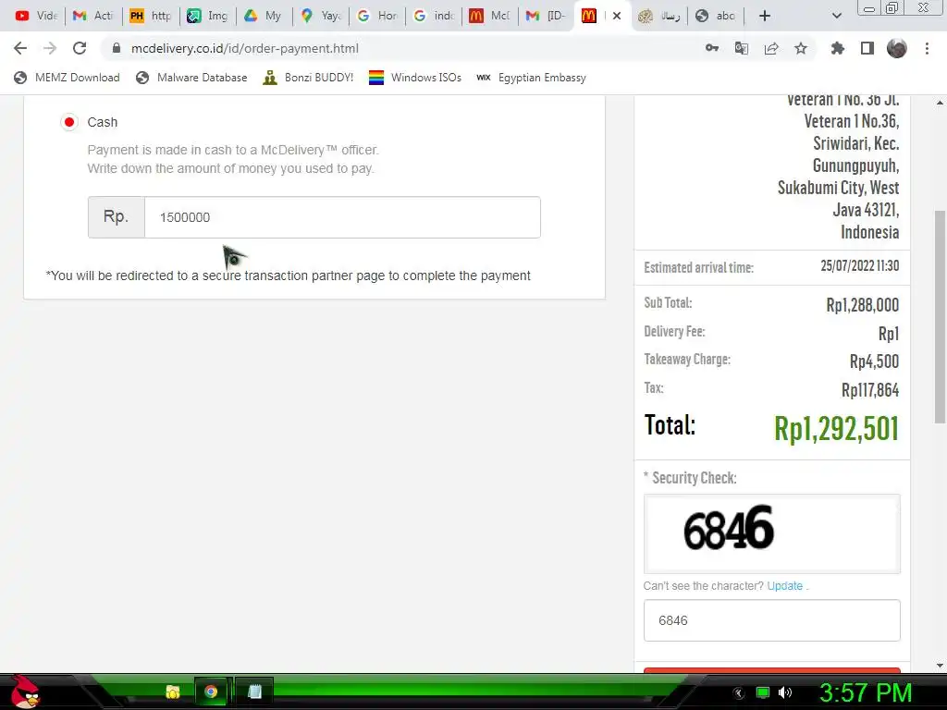This screenshot has width=947, height=710.
Task: Open Windows ISOs bookmark
Action: 415,78
